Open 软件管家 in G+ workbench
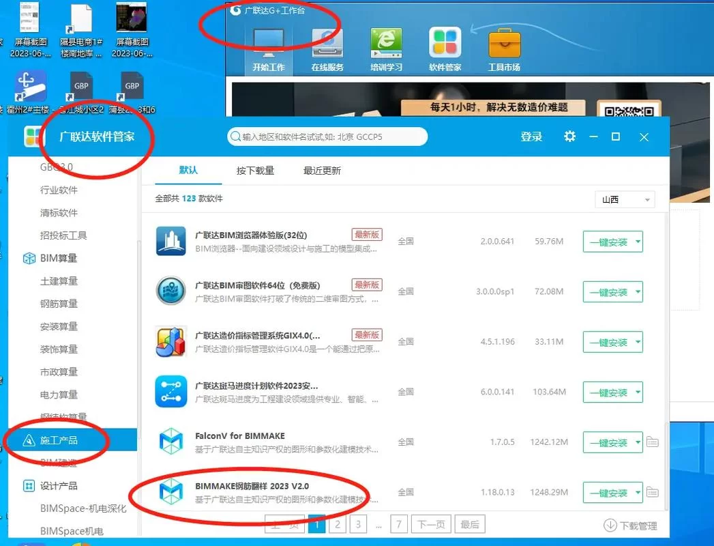 (445, 50)
